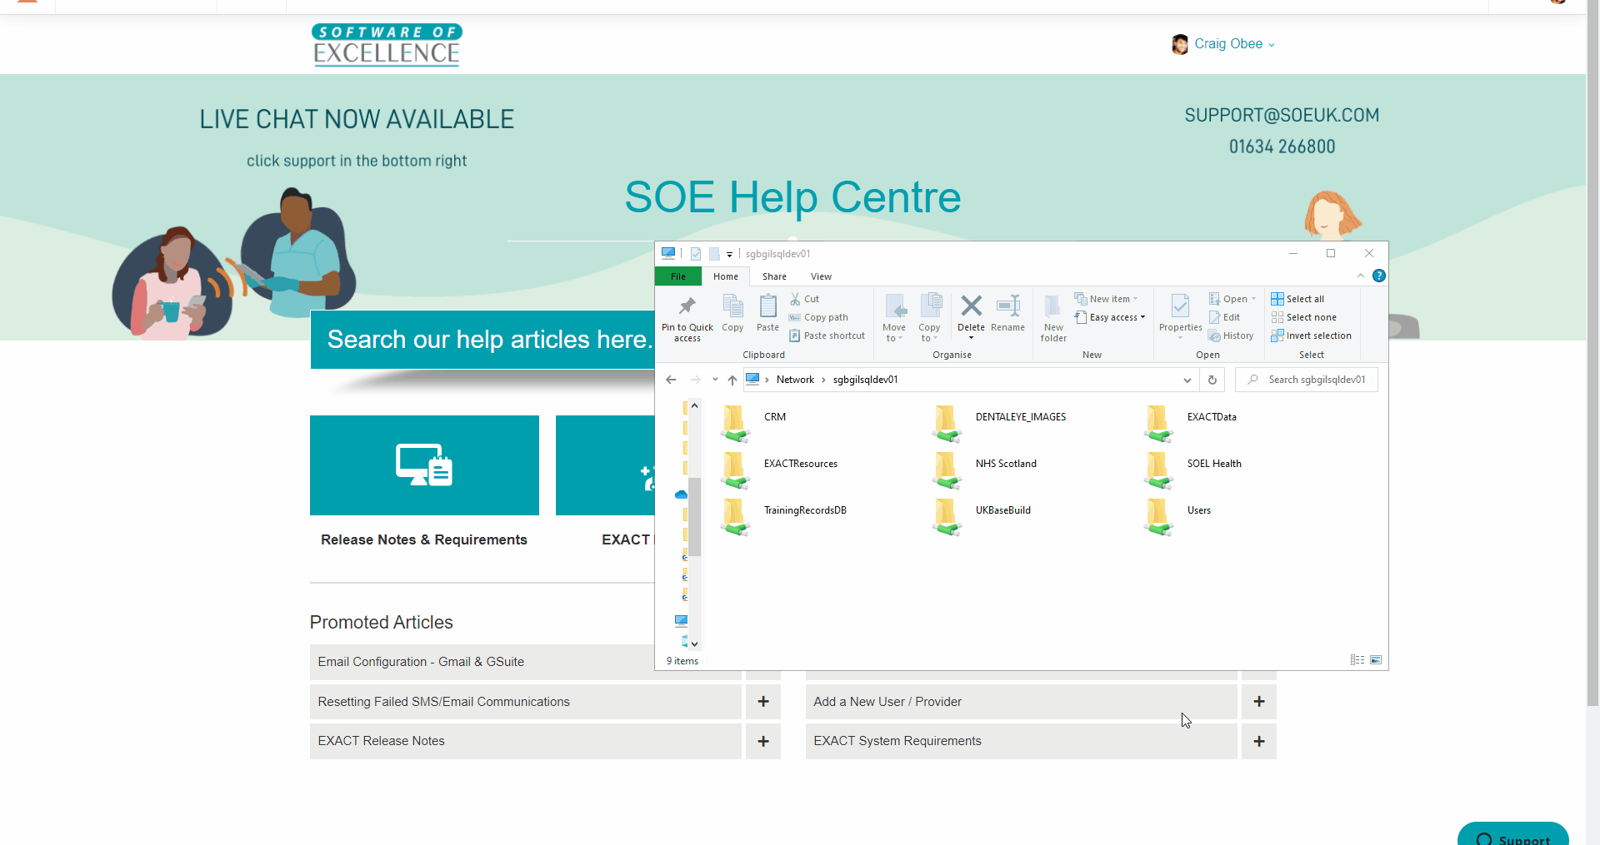Switch to the Share tab

click(773, 276)
